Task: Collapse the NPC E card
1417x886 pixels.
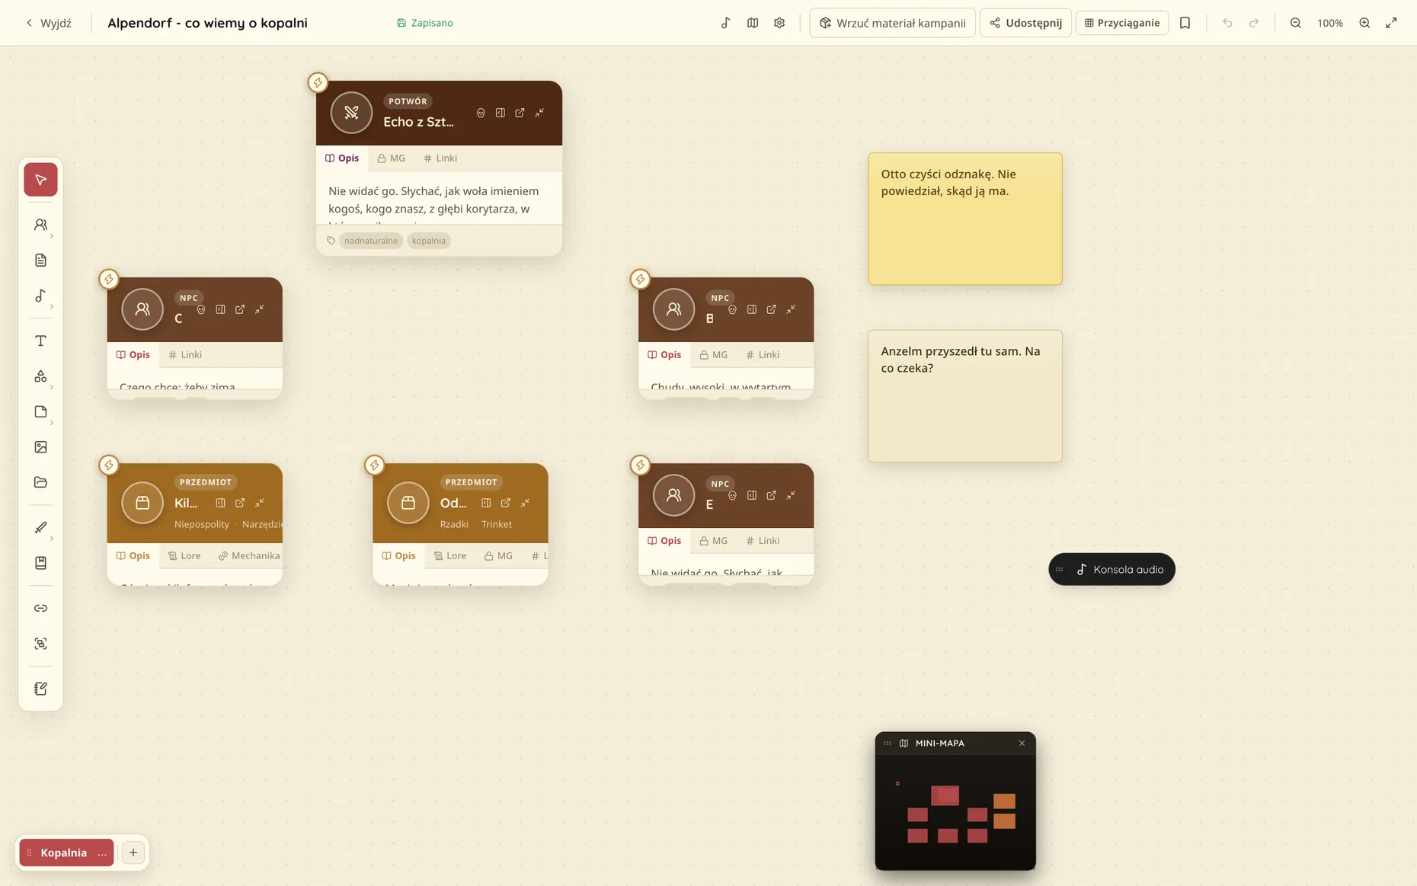Action: [x=791, y=495]
